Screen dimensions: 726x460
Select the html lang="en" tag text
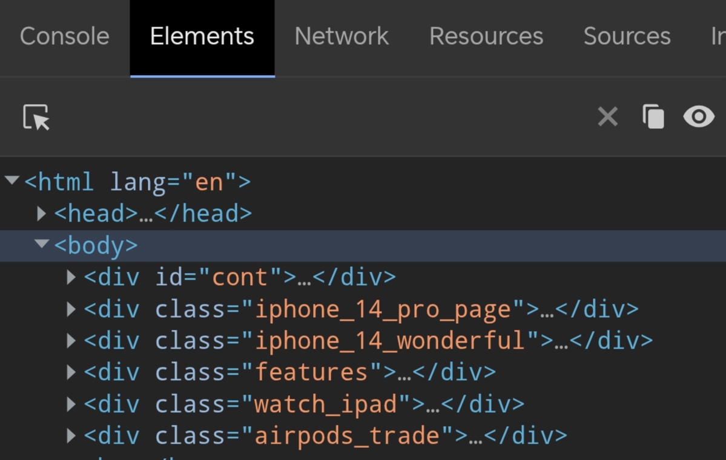(137, 182)
